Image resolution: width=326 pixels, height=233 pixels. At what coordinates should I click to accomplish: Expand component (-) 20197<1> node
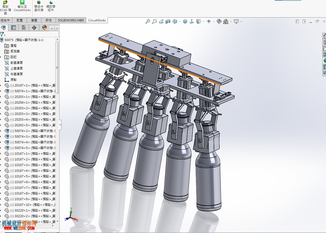click(1, 86)
